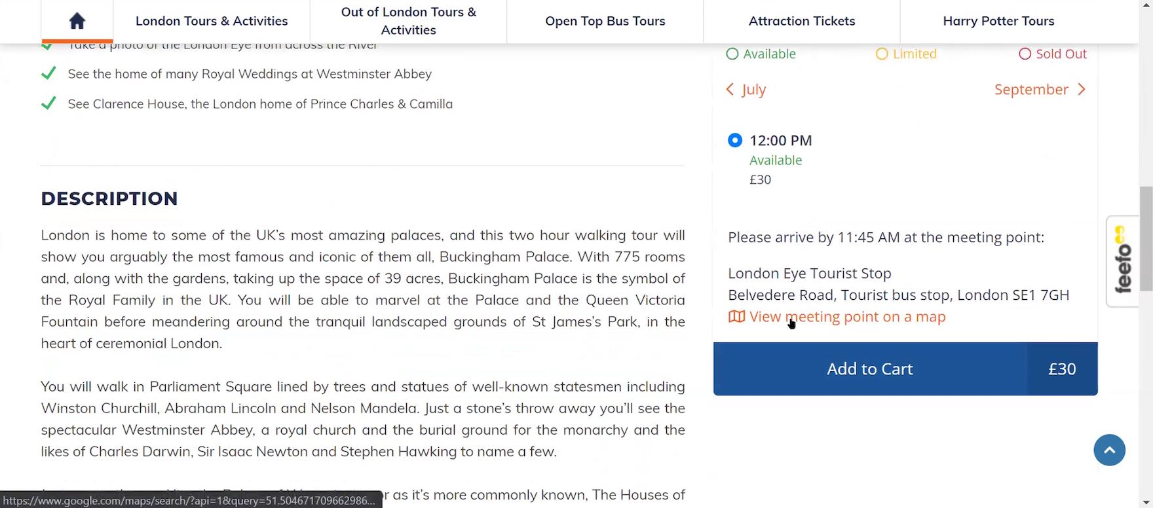Click the green checkmark beside Clarence House

click(x=48, y=104)
